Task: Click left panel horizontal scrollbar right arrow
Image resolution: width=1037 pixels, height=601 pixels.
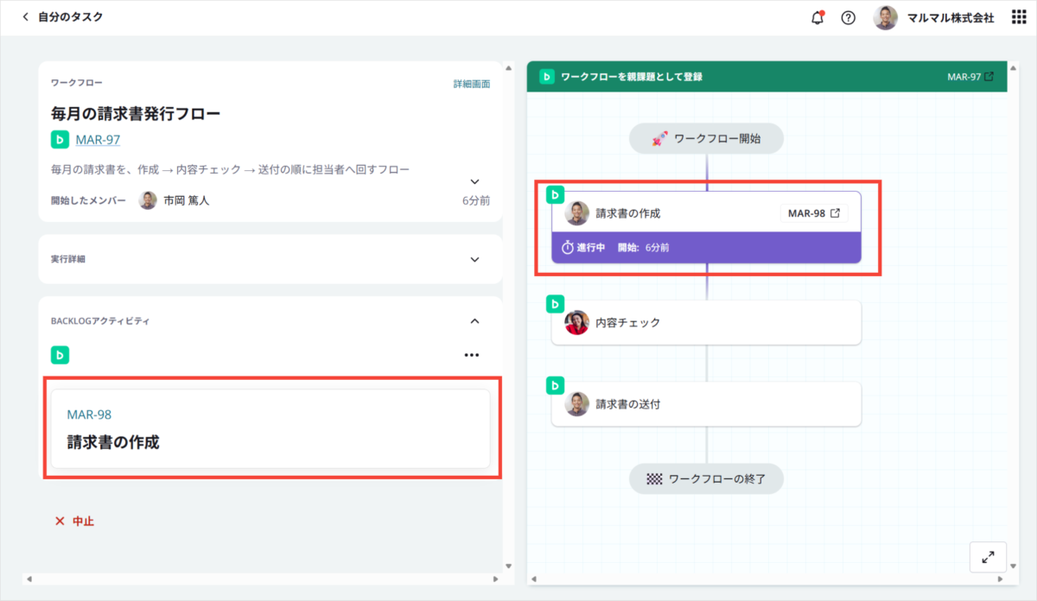Action: point(495,579)
